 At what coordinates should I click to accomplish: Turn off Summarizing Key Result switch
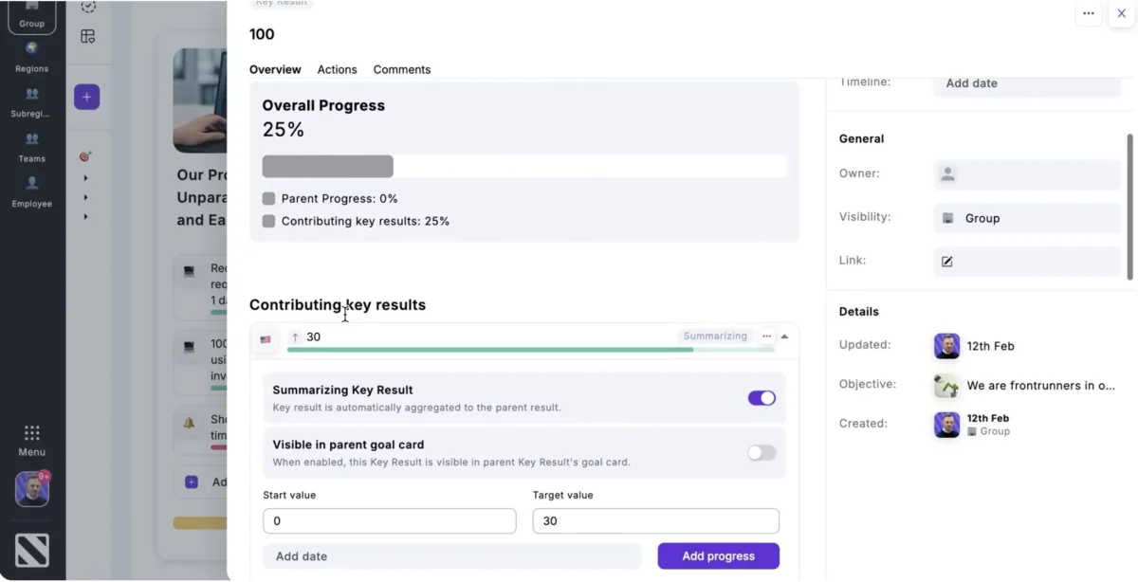762,398
